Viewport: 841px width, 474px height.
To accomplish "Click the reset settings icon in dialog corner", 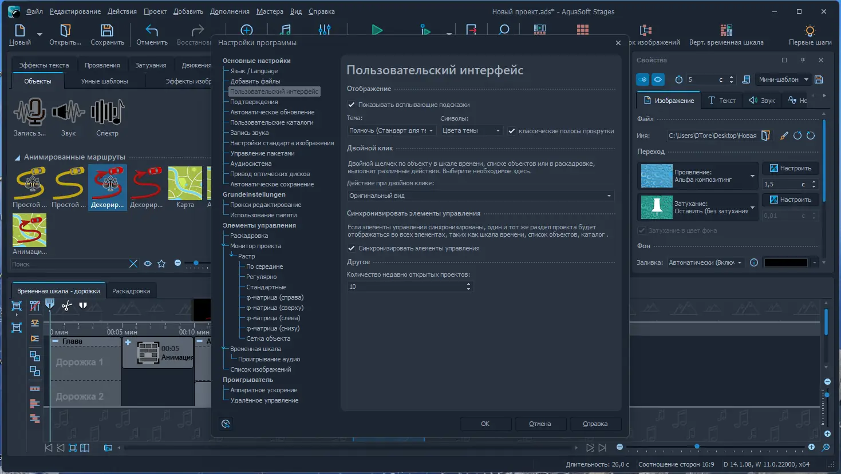I will [226, 424].
